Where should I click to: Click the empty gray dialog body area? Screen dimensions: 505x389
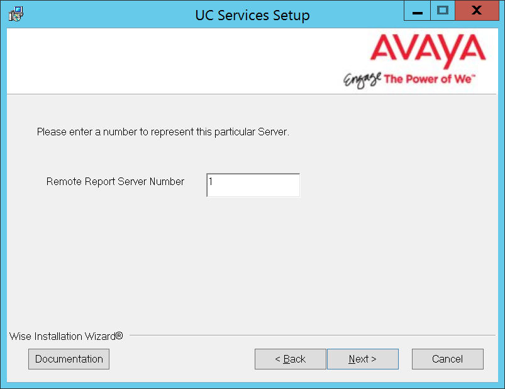coord(251,258)
